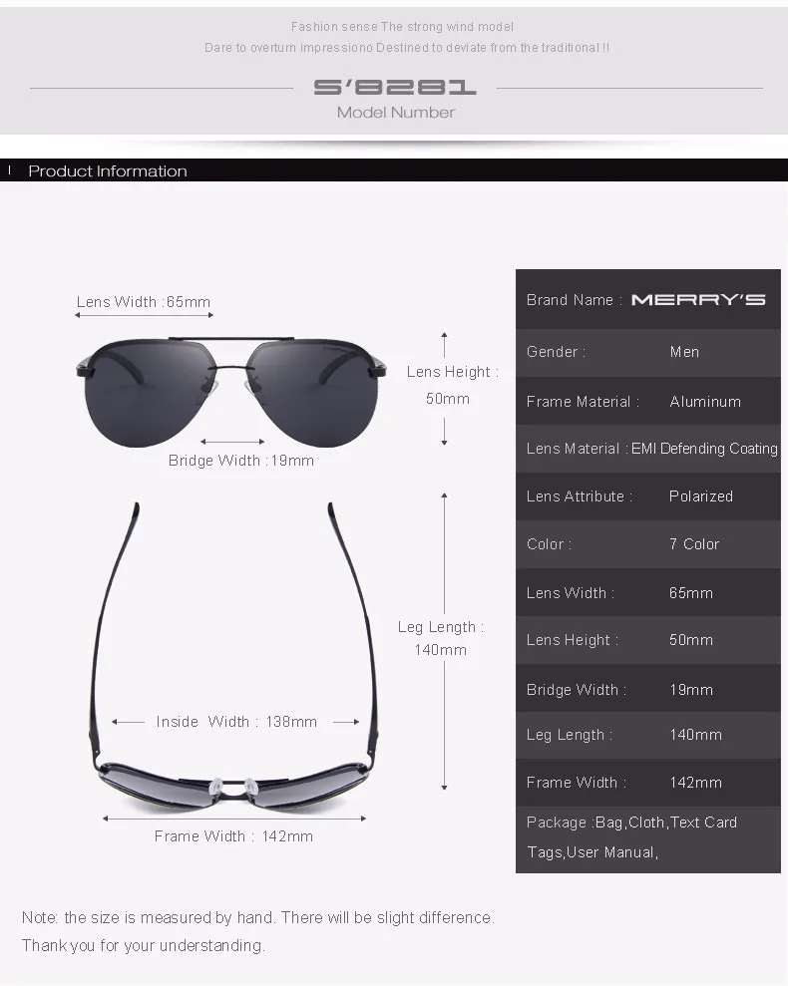Click 'Fashion sense The strong wind model' tagline
This screenshot has height=986, width=788.
tap(402, 26)
